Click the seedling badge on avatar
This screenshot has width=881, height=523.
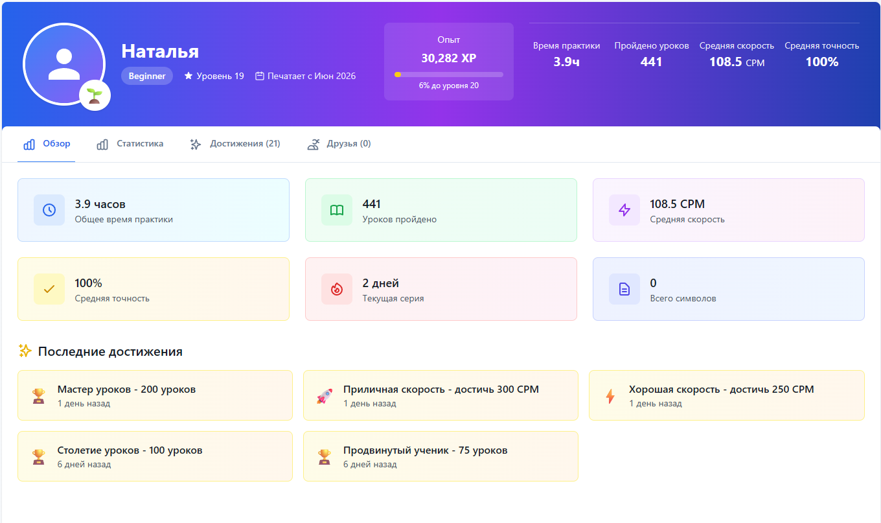point(95,96)
